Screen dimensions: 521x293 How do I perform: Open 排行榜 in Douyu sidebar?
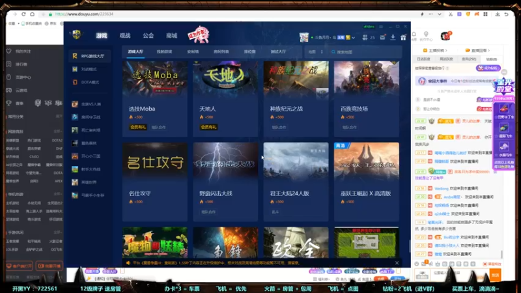(x=17, y=64)
